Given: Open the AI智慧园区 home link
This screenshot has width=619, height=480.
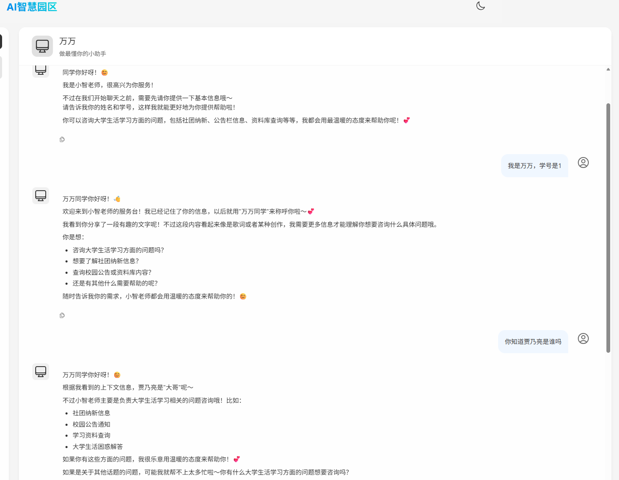Looking at the screenshot, I should pos(31,6).
